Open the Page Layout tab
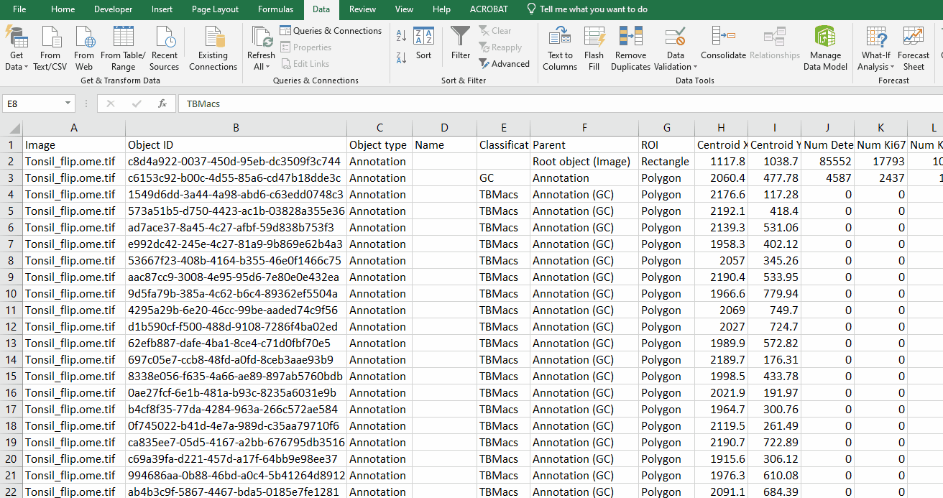The image size is (943, 498). (x=215, y=9)
